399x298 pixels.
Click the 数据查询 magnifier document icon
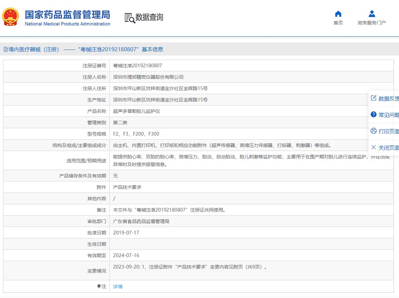tap(130, 18)
